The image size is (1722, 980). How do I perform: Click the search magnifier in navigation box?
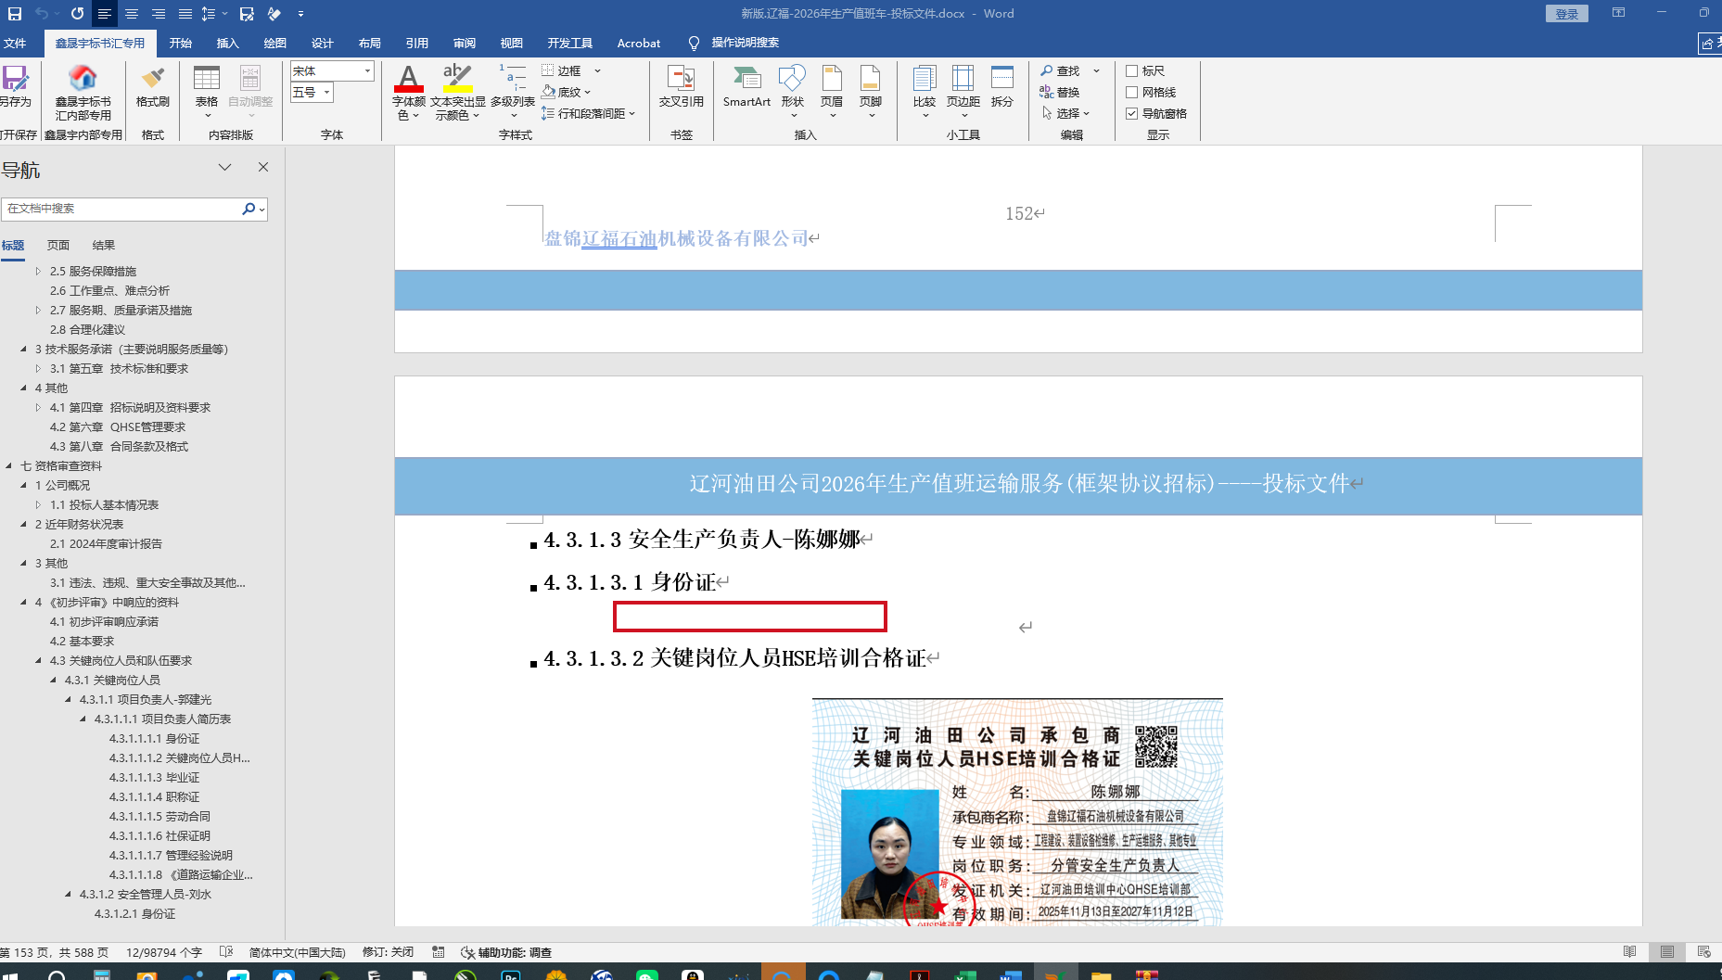pos(249,209)
